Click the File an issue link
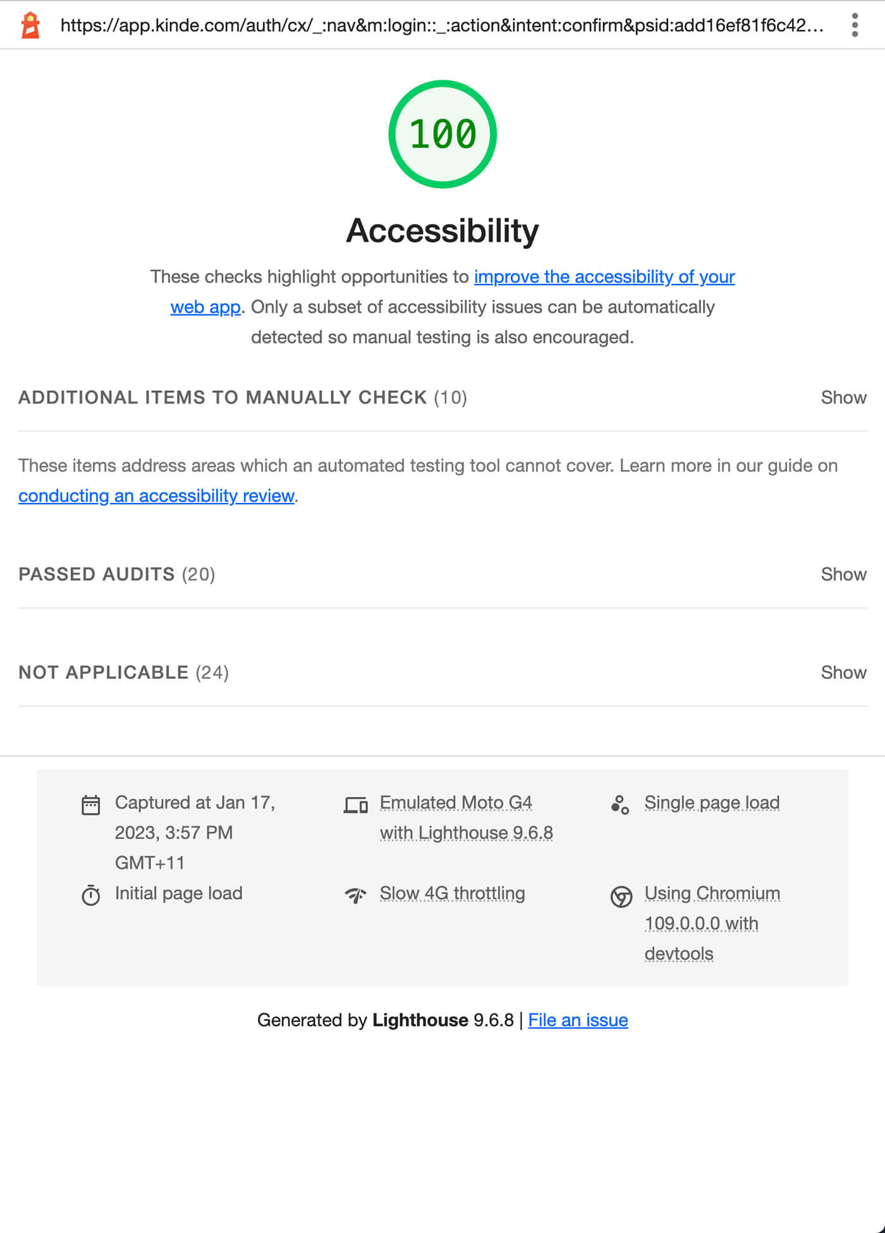The height and width of the screenshot is (1233, 885). (x=577, y=1020)
